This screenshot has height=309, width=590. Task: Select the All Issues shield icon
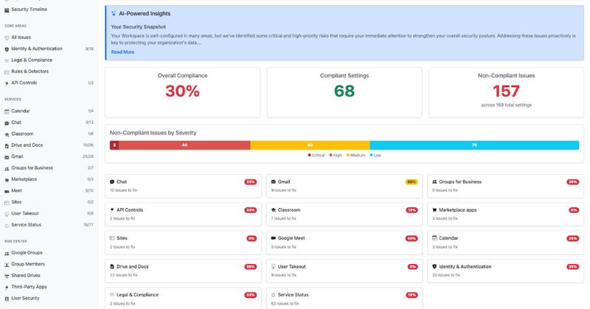pyautogui.click(x=7, y=38)
